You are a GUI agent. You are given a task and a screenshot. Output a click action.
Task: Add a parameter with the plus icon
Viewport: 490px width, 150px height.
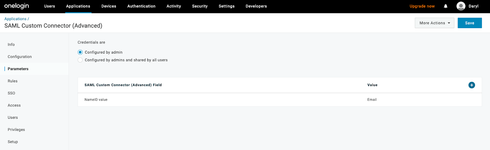click(472, 85)
